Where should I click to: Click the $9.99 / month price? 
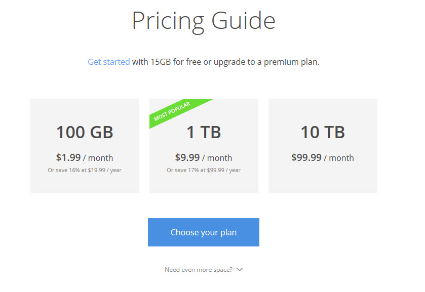(204, 158)
